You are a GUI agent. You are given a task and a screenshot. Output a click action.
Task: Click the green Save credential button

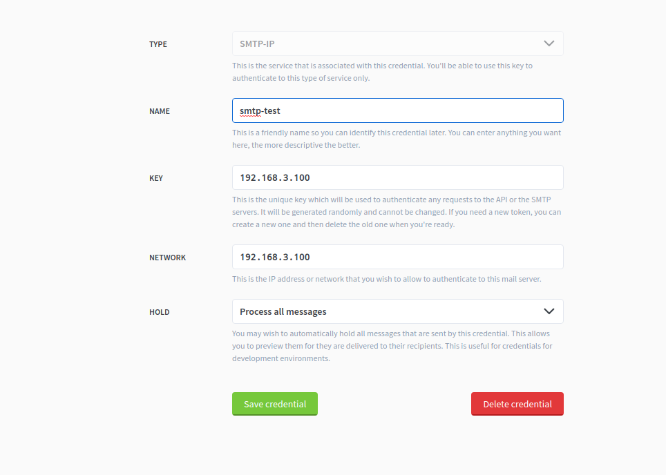(x=274, y=404)
